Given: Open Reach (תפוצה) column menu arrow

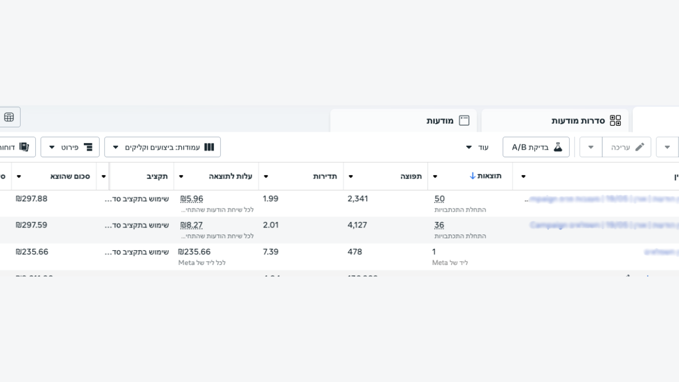Looking at the screenshot, I should point(350,176).
